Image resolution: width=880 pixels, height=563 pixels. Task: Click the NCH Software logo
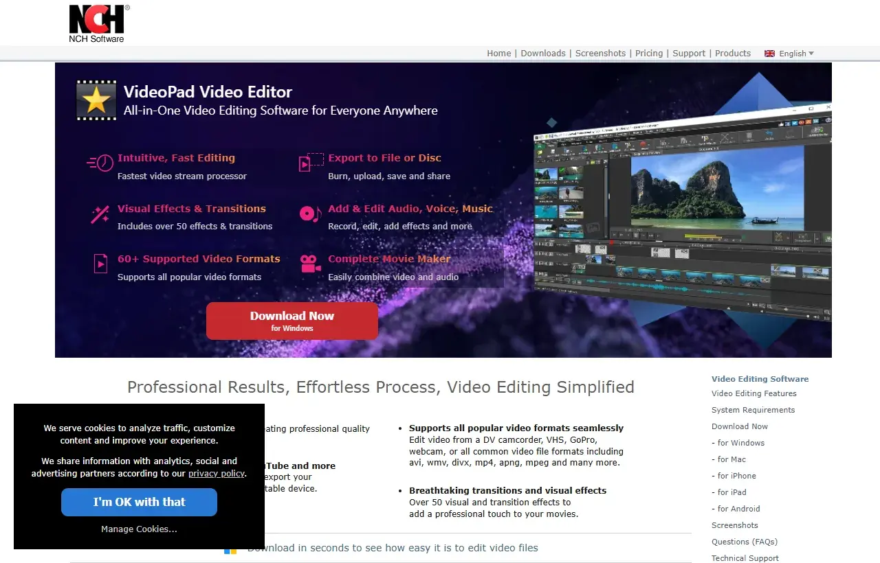tap(99, 24)
